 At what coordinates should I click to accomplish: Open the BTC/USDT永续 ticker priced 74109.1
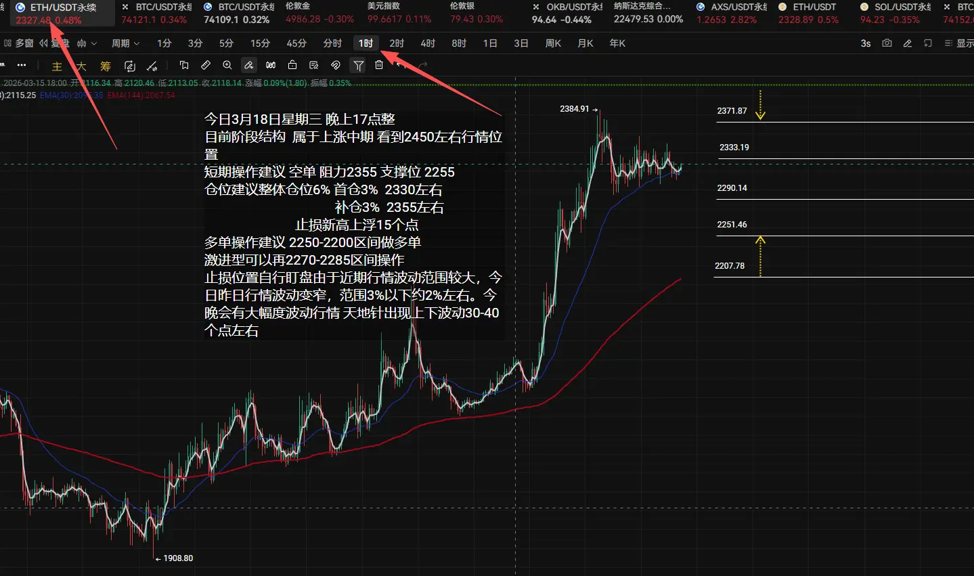239,14
